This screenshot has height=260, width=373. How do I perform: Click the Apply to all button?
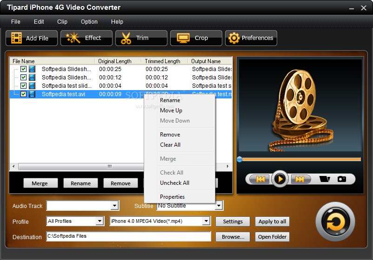272,221
